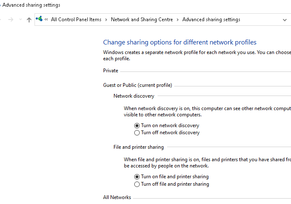291x204 pixels.
Task: Click Change sharing options heading text
Action: click(x=180, y=42)
